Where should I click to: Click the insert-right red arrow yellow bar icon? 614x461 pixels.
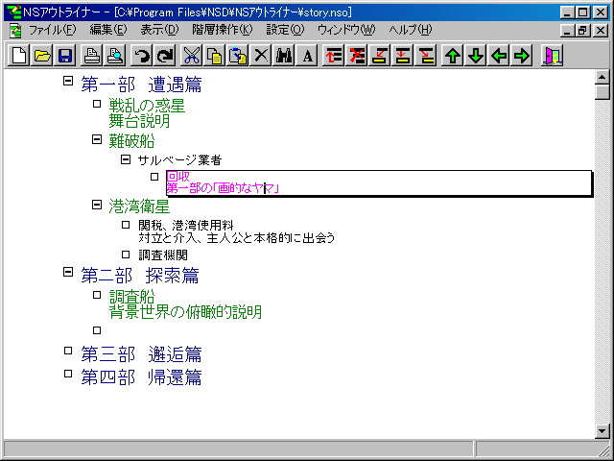click(x=426, y=56)
